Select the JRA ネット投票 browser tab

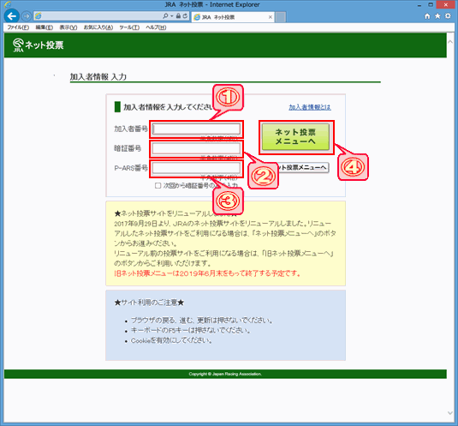click(x=233, y=17)
